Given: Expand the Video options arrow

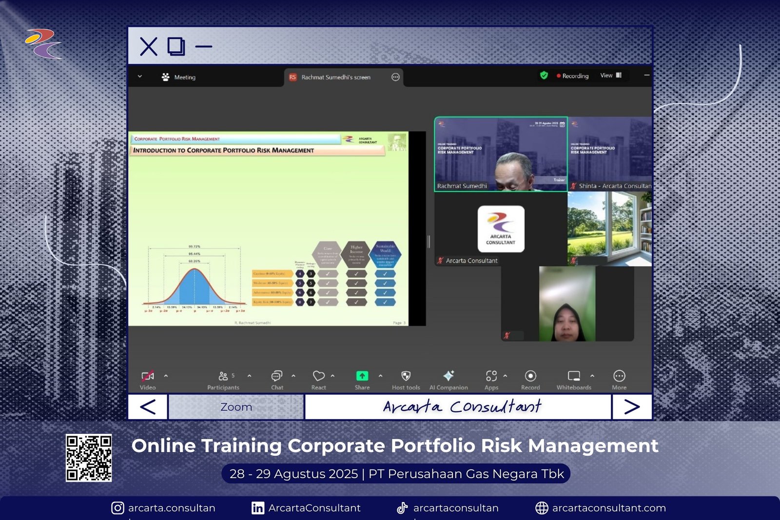Looking at the screenshot, I should (166, 376).
